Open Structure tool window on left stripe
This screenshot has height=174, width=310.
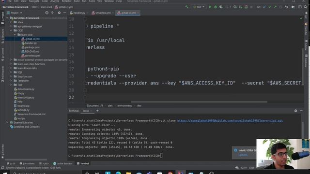[2, 36]
